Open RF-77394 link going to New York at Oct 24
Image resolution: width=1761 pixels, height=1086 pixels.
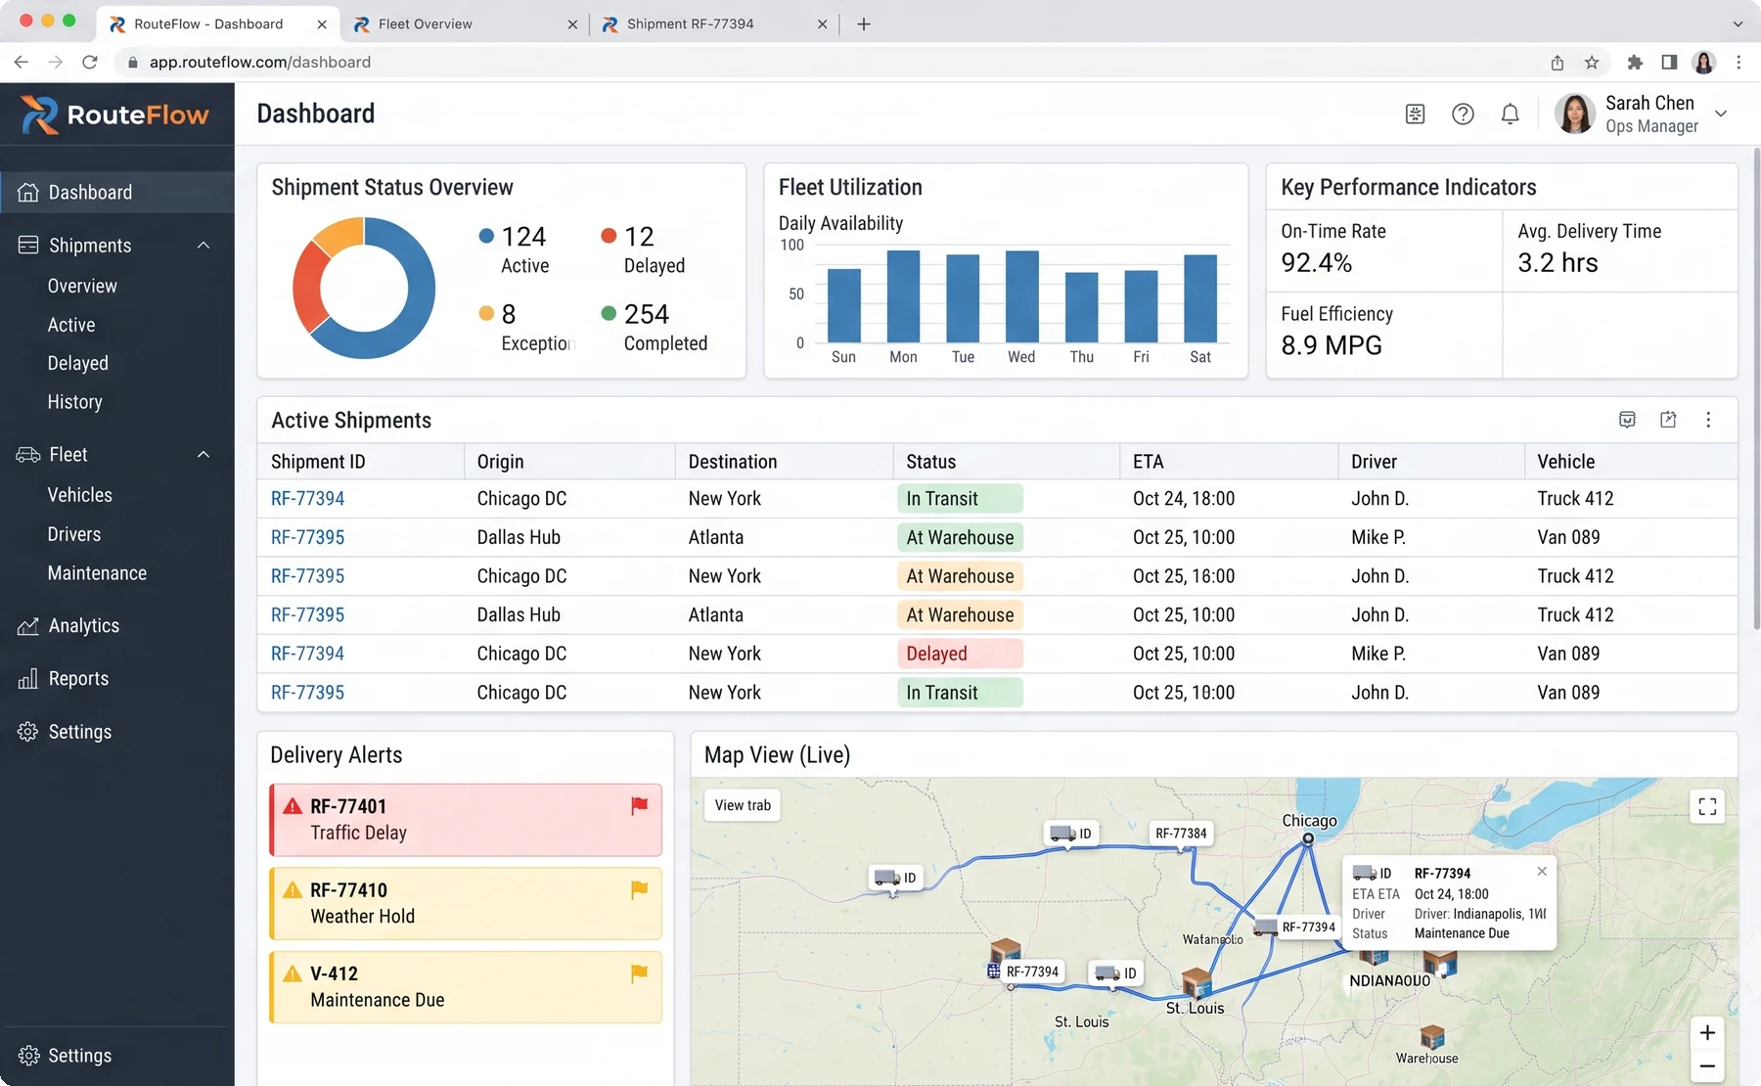(307, 499)
